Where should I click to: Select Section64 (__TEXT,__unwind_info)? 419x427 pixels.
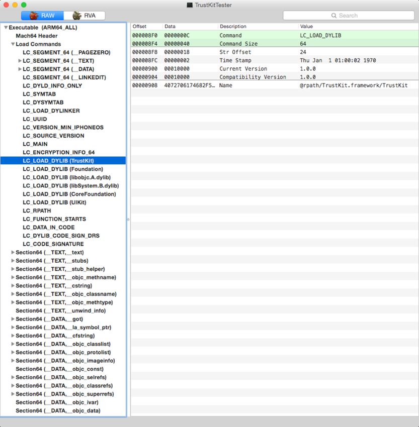(61, 311)
